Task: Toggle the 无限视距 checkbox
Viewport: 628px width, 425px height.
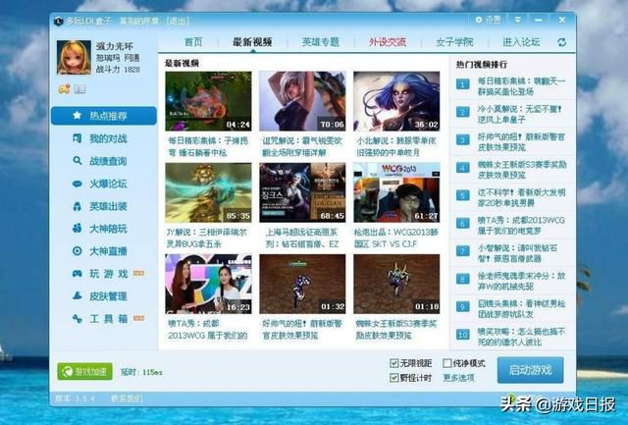Action: [x=394, y=363]
